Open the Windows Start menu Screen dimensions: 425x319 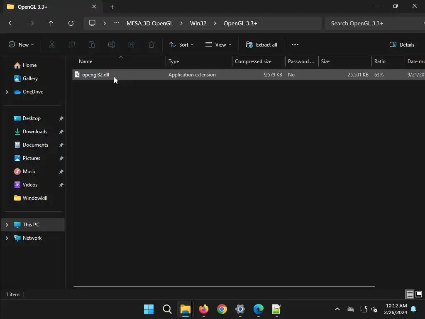149,309
